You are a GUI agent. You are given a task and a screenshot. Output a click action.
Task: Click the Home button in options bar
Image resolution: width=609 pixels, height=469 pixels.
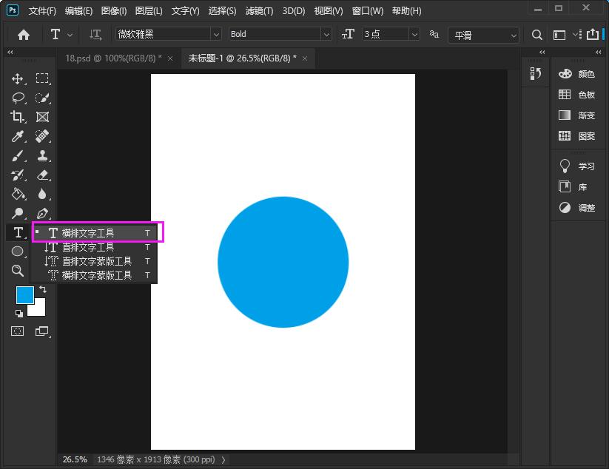(23, 35)
